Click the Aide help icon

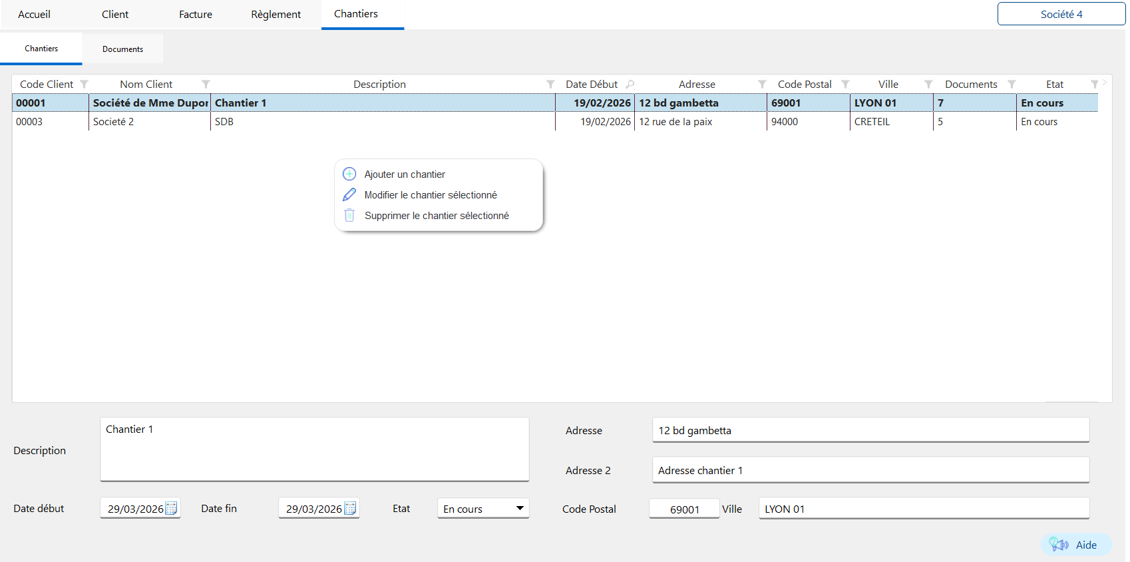[x=1059, y=545]
